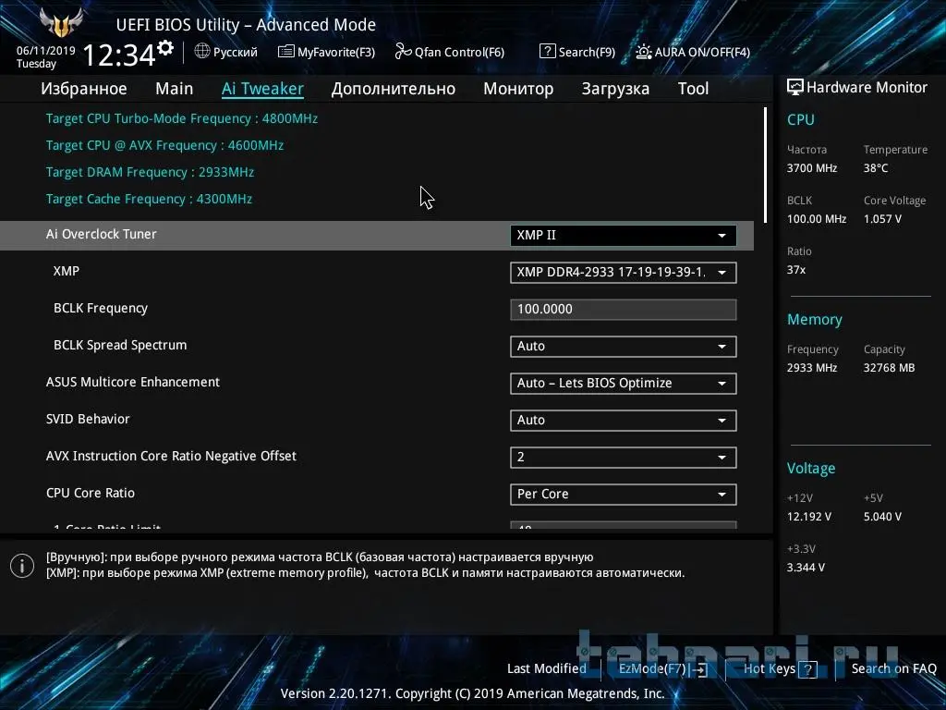This screenshot has height=710, width=946.
Task: Toggle AURA ON/OFF light icon
Action: [x=644, y=52]
